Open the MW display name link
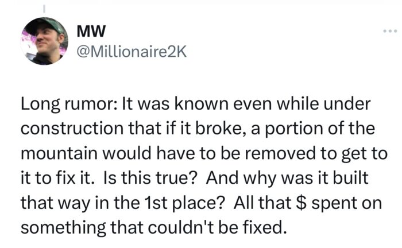Image resolution: width=402 pixels, height=248 pixels. pos(91,31)
